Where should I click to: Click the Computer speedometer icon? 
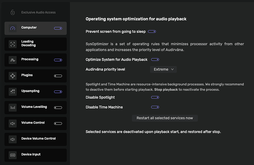(x=13, y=28)
